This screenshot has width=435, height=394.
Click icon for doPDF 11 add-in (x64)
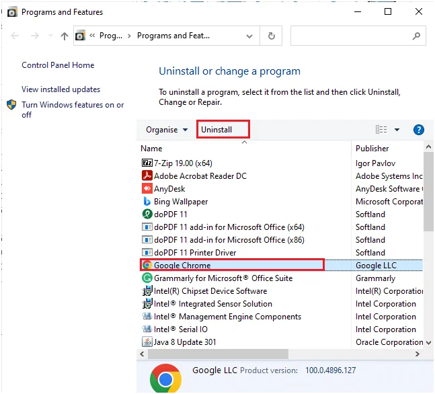(147, 227)
